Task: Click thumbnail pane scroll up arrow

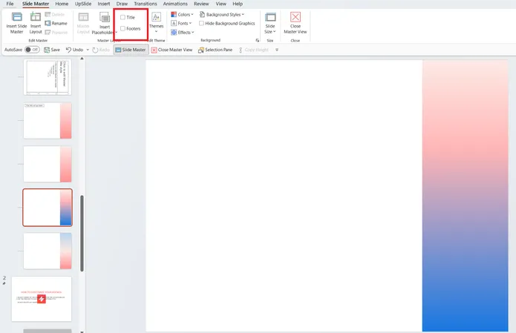Action: [x=82, y=59]
